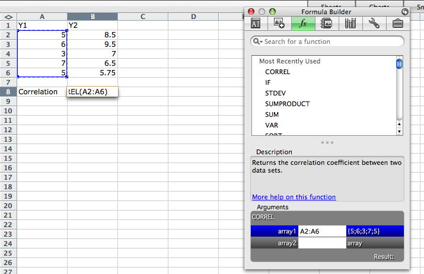Image resolution: width=424 pixels, height=274 pixels.
Task: Expand the search magnifier dropdown arrow
Action: 258,42
